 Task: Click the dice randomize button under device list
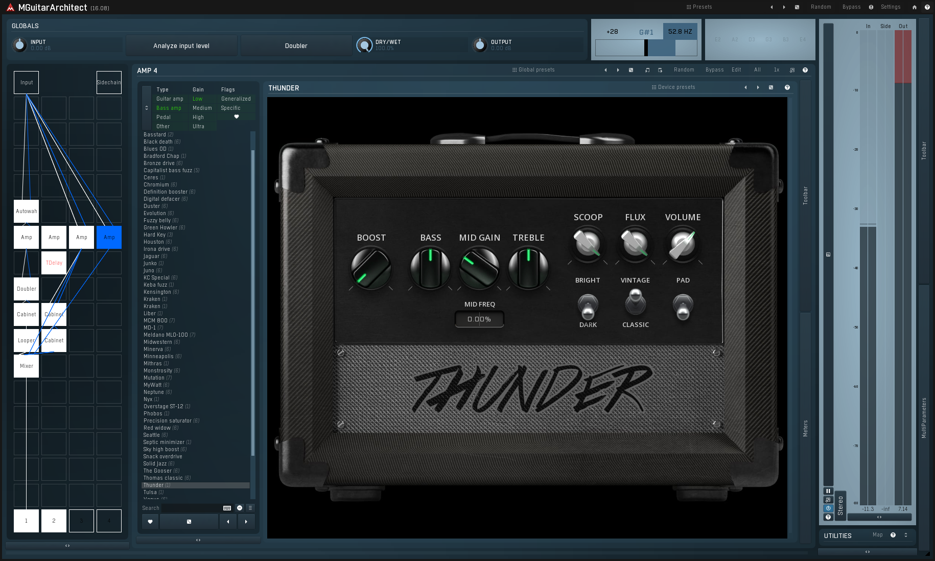189,522
